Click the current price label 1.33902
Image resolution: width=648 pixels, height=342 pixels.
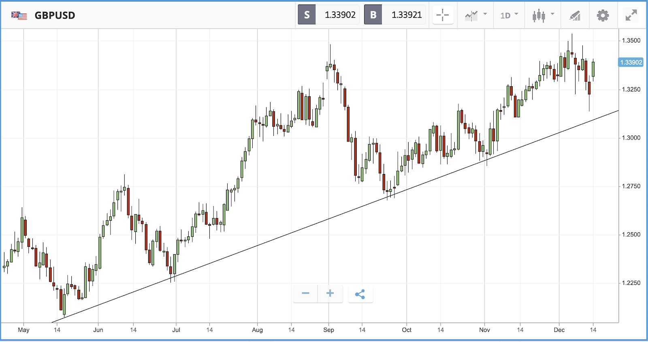click(x=631, y=62)
